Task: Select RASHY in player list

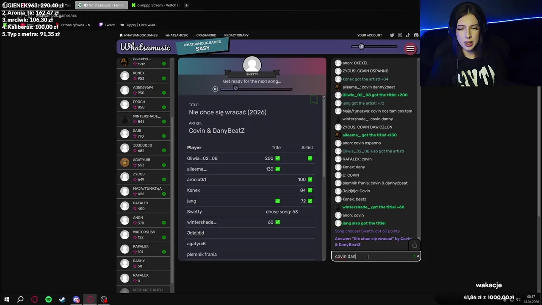Action: pos(143,263)
